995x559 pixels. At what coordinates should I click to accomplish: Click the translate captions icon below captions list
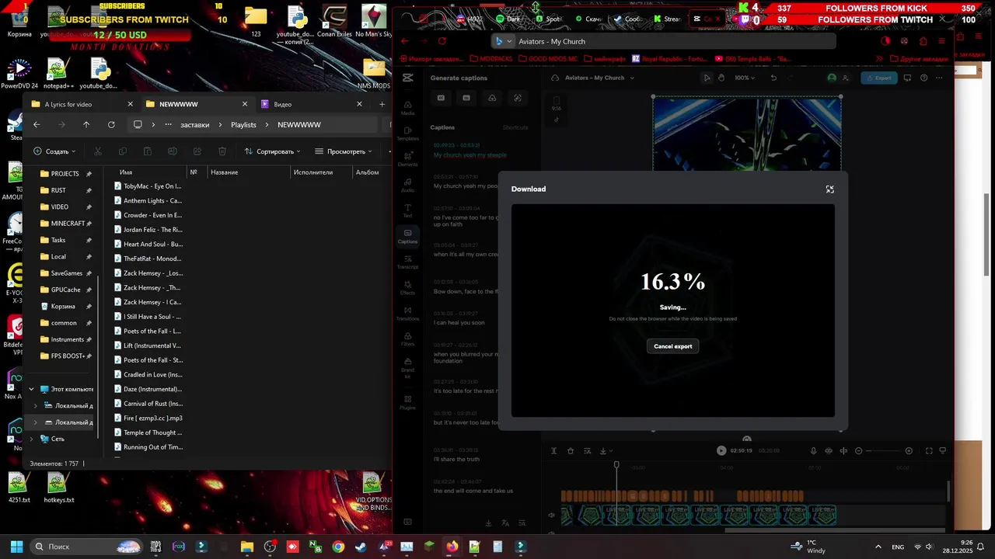click(505, 523)
